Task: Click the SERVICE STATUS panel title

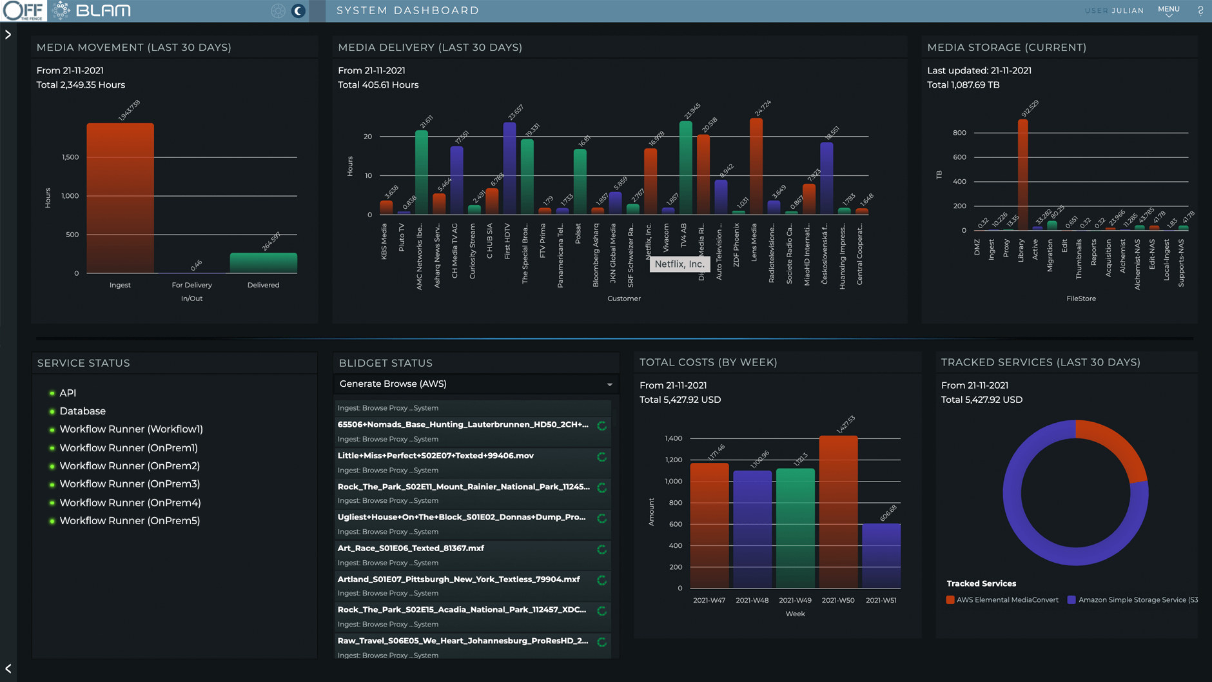Action: click(x=84, y=363)
